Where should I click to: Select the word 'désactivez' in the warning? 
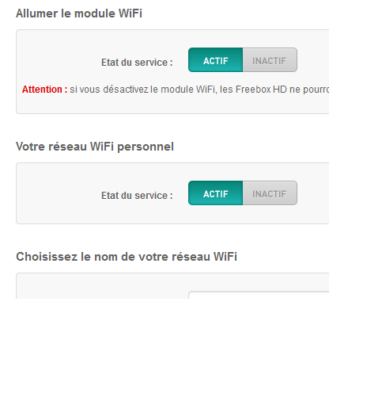click(126, 90)
